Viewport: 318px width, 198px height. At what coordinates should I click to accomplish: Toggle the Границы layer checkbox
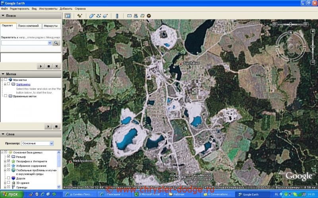8,187
